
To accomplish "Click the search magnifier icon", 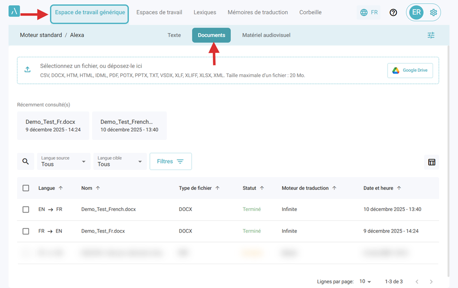I will [x=25, y=161].
